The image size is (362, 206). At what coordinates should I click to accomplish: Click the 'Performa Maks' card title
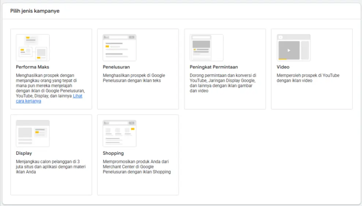point(33,67)
